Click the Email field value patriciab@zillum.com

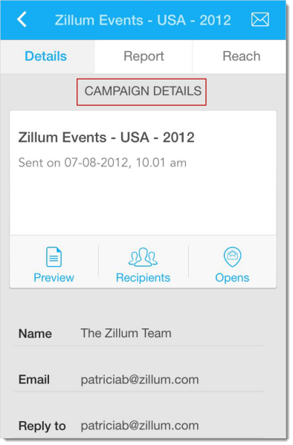(x=140, y=380)
